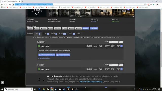Open Main Files Asc order dropdown
Viewport: 162px width, 91px height.
pyautogui.click(x=121, y=42)
